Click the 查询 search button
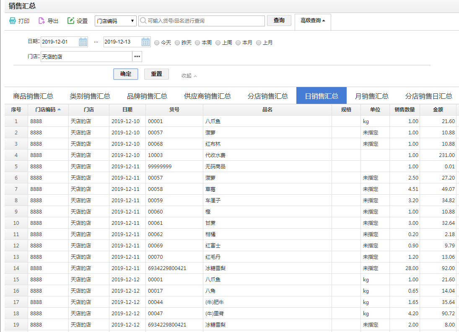Image resolution: width=459 pixels, height=332 pixels. 279,21
